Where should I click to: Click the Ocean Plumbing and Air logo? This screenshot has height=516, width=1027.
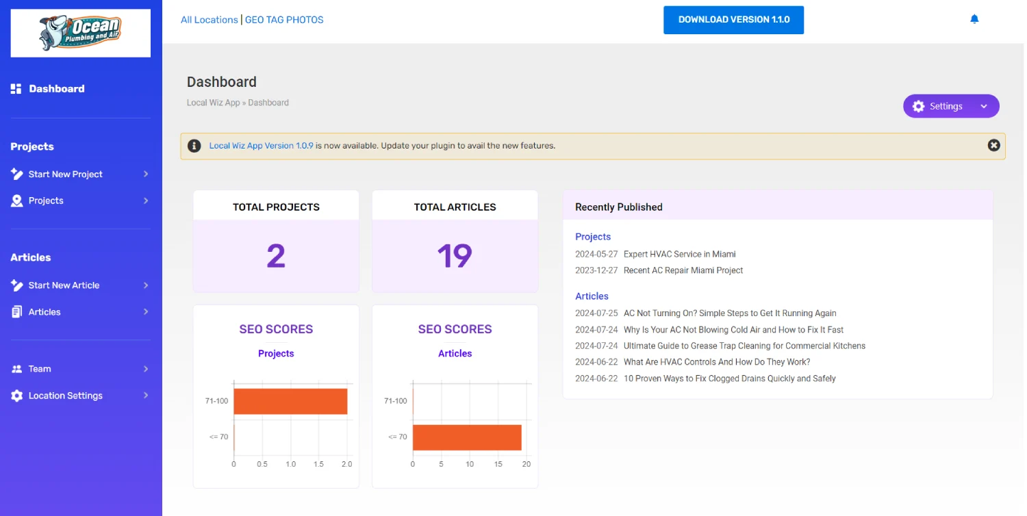tap(81, 33)
